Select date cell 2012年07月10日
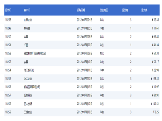This screenshot has width=162, height=121. pos(84,62)
